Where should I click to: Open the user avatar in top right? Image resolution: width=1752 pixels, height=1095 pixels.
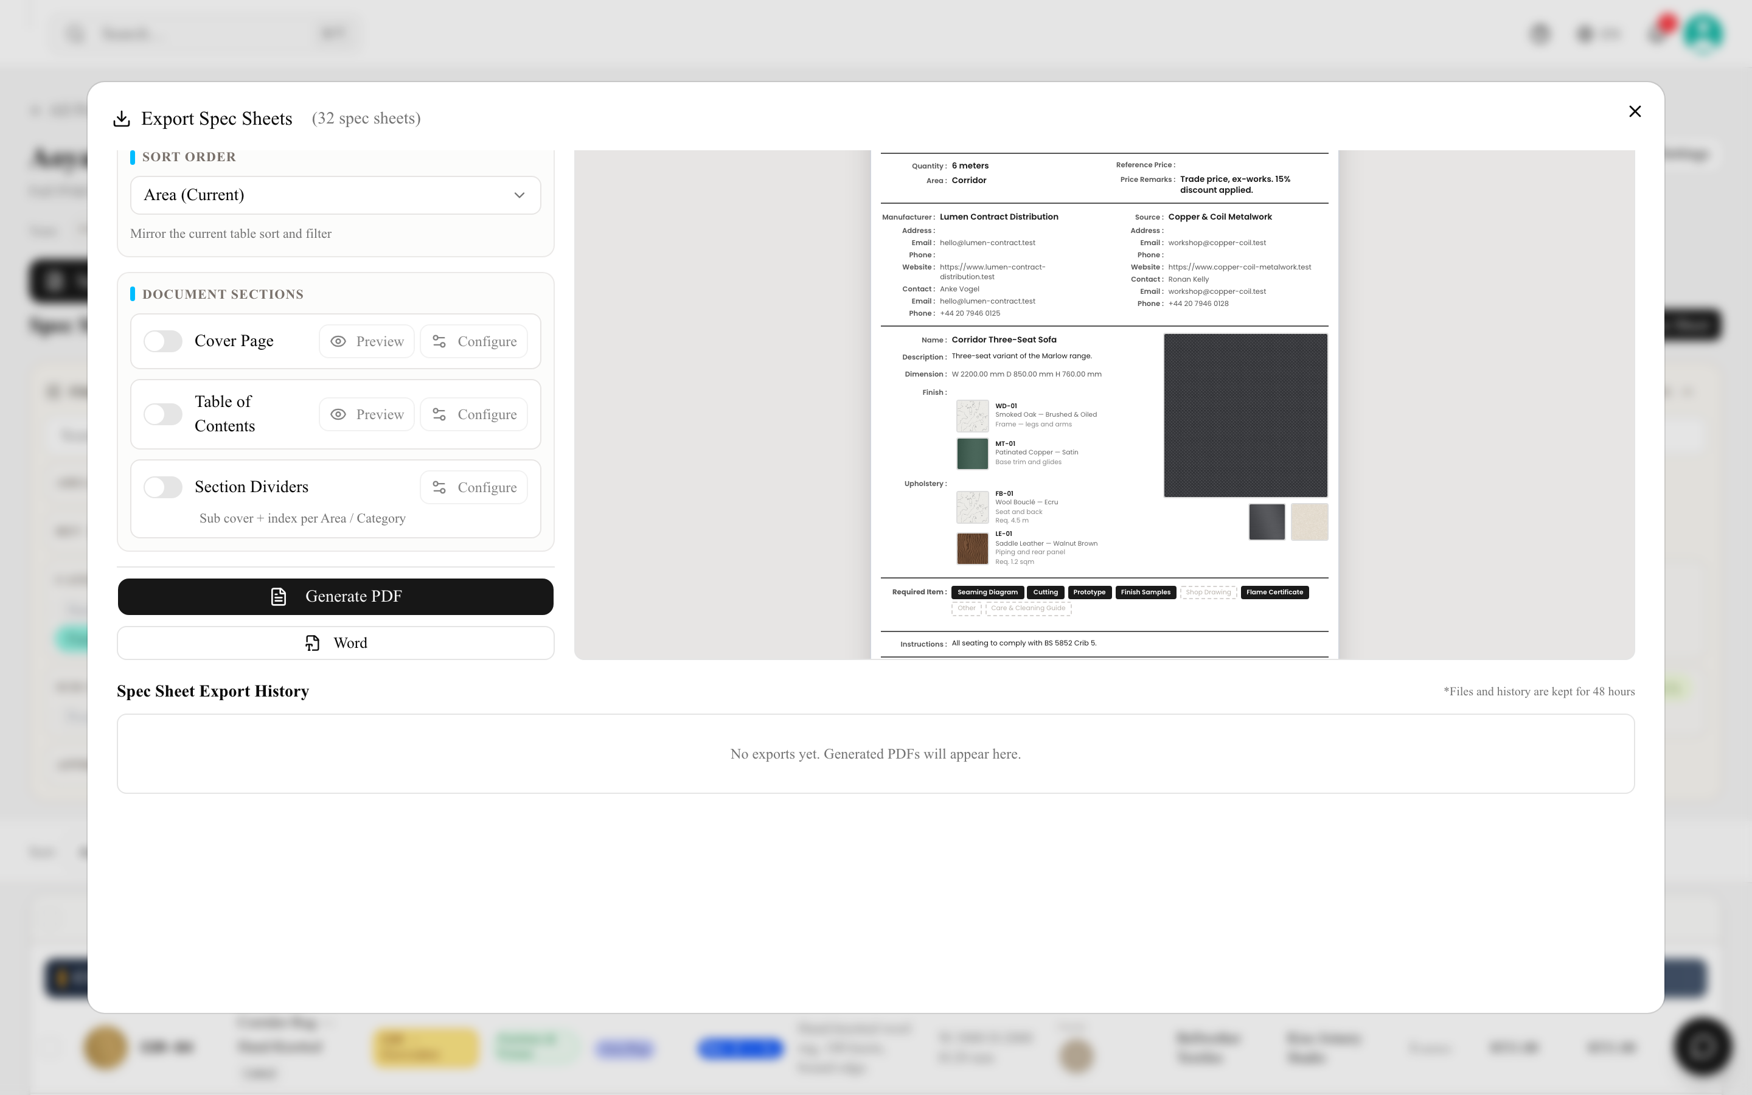point(1703,33)
